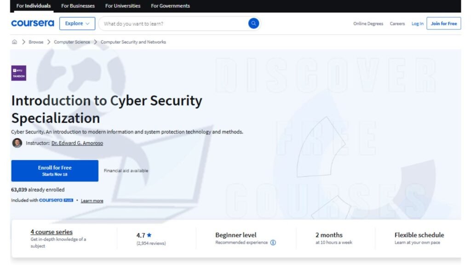Image resolution: width=471 pixels, height=265 pixels.
Task: Go to the Browse breadcrumb
Action: 36,42
